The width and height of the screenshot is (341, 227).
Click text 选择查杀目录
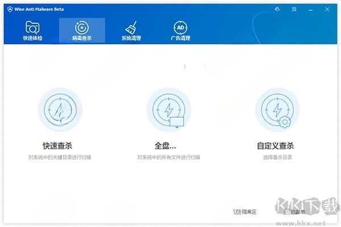pyautogui.click(x=277, y=157)
